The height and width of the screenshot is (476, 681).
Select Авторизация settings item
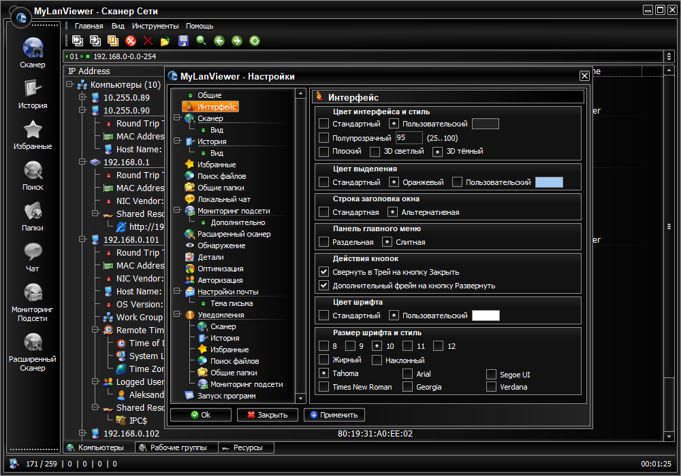[x=220, y=280]
